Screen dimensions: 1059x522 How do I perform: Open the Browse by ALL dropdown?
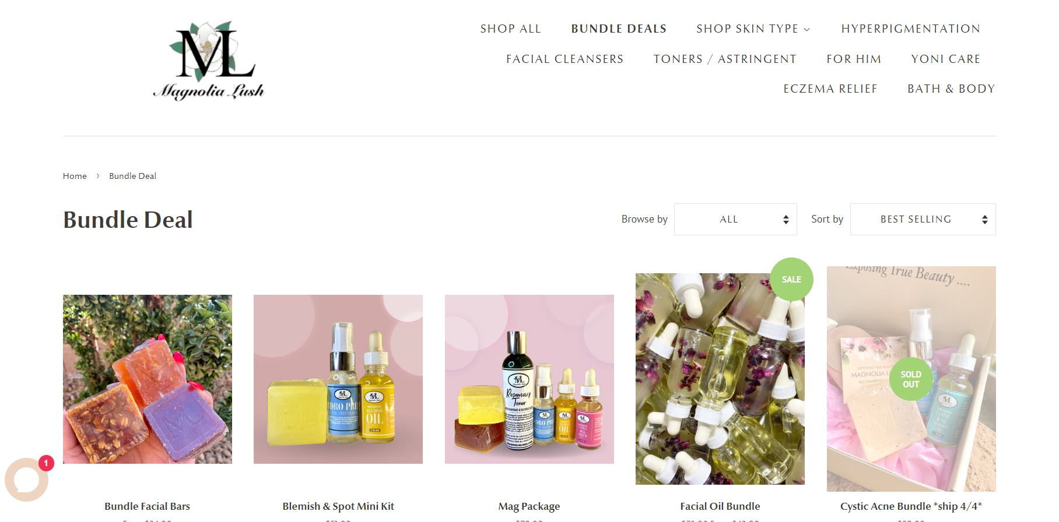point(735,219)
